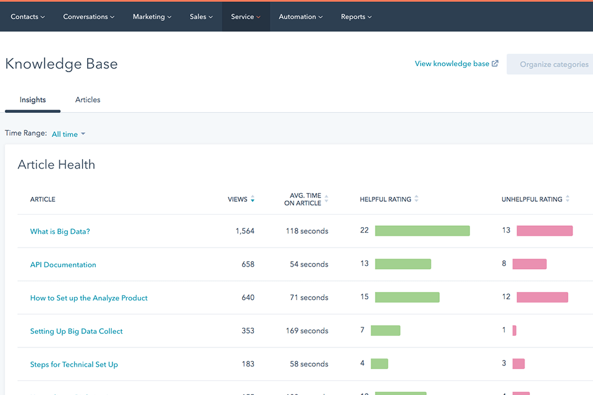Open the Setting Up Big Data Collect article

point(76,331)
